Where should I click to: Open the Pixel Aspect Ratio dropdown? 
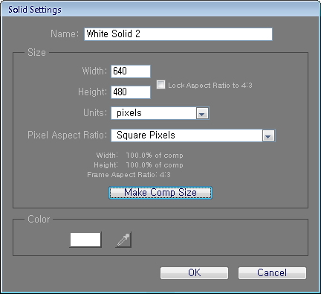tap(193, 135)
